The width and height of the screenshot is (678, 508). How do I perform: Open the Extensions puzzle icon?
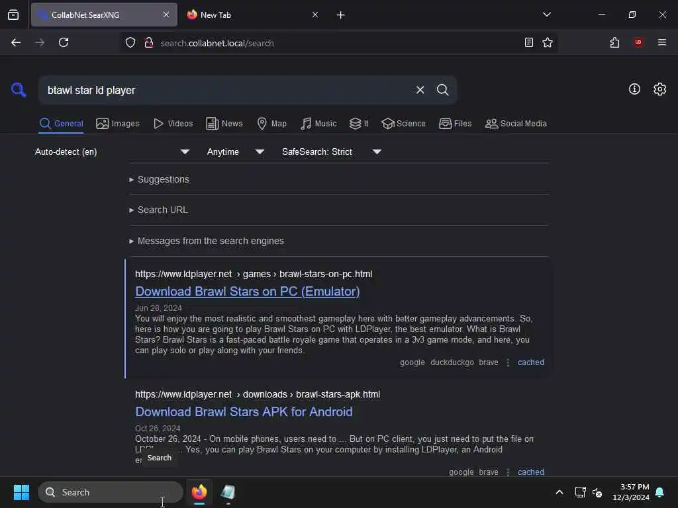614,42
